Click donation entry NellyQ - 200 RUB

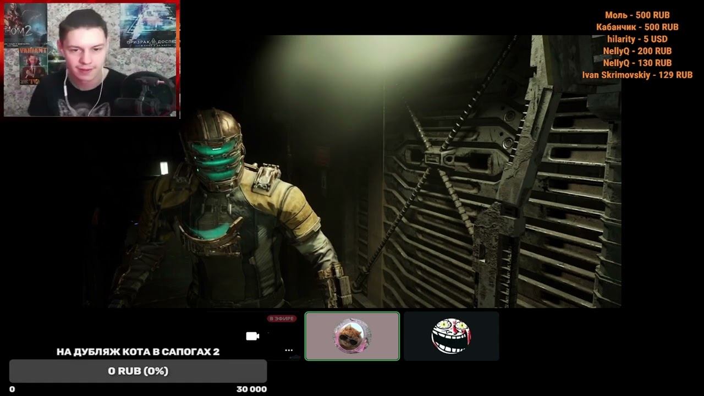637,51
